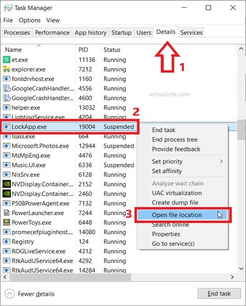Viewport: 246px width, 306px height.
Task: Select the Registry row name
Action: click(x=22, y=242)
